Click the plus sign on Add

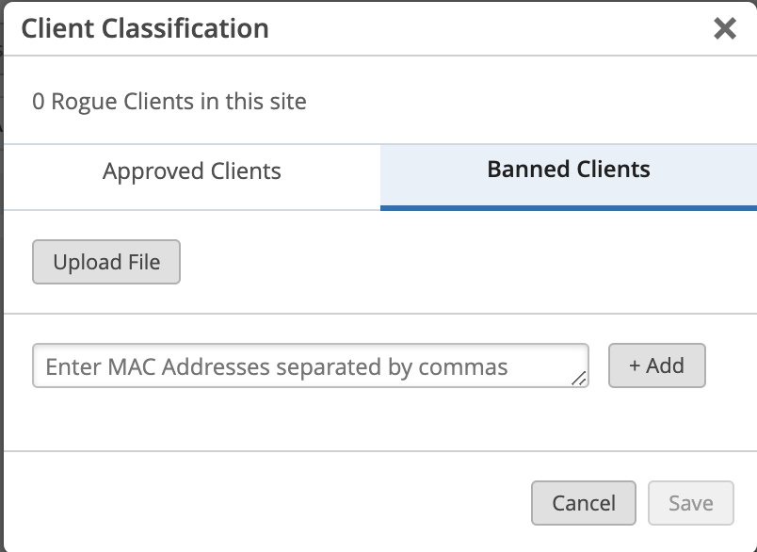[635, 365]
